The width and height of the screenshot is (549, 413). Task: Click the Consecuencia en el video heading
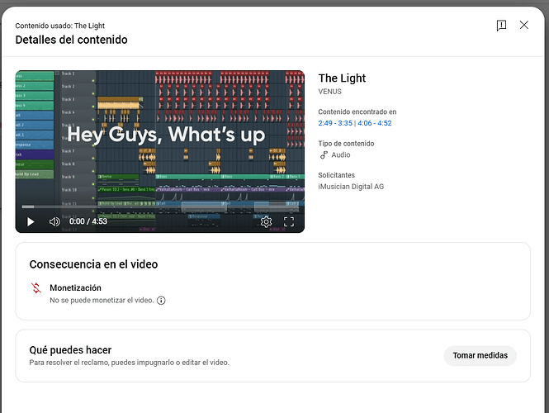(93, 264)
